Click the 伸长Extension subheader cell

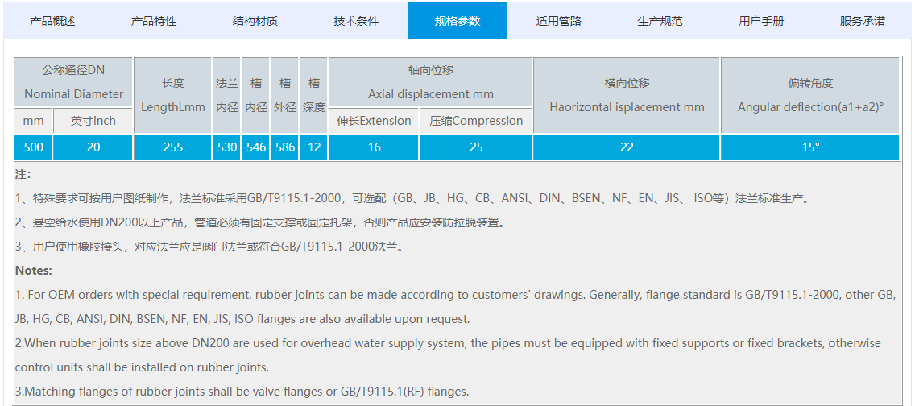tap(374, 121)
